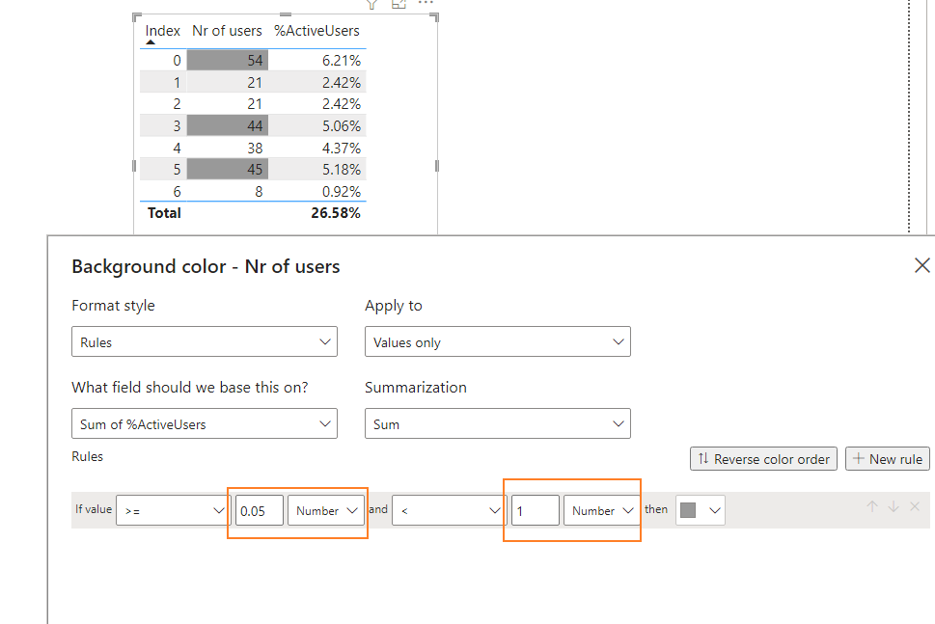Sort table by %ActiveUsers column header
Viewport: 935px width, 624px height.
point(316,31)
